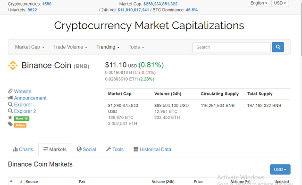Click the chain link icon beside Website
302x185 pixels.
tap(10, 91)
